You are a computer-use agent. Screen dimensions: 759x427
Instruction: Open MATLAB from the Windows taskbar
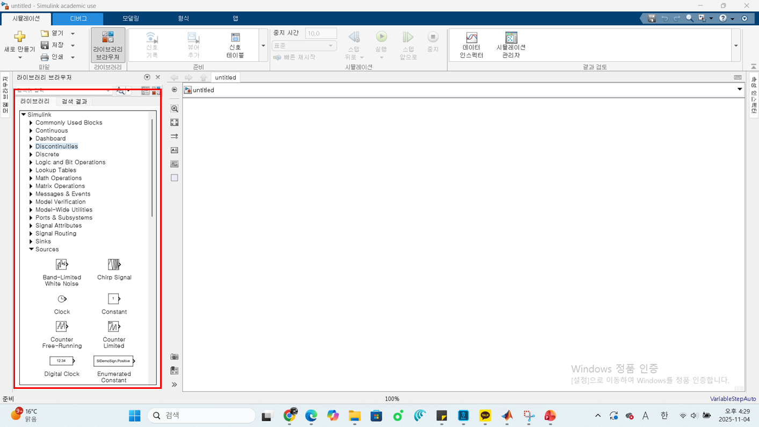point(507,416)
